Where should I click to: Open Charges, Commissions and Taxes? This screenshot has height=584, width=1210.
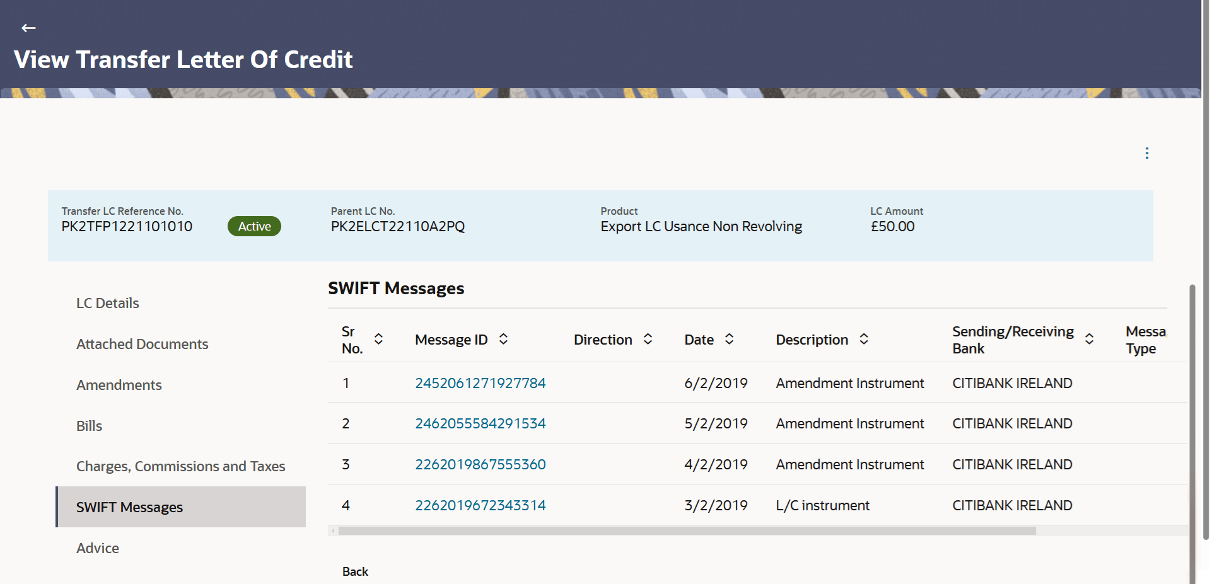pos(180,466)
